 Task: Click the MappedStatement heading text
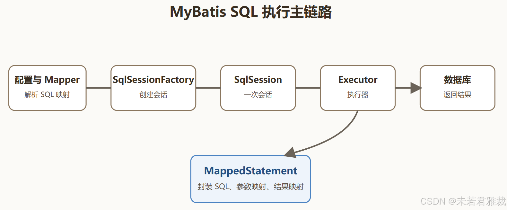[x=251, y=171]
